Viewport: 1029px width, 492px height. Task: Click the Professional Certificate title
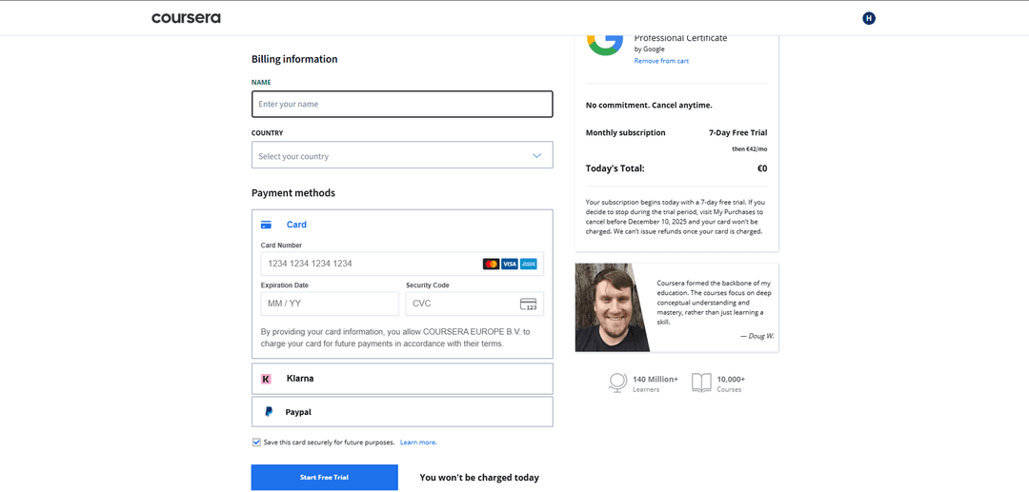point(680,38)
